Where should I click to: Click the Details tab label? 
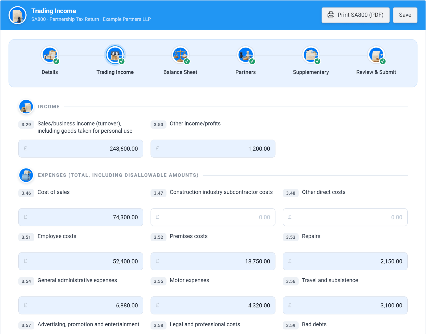click(50, 72)
